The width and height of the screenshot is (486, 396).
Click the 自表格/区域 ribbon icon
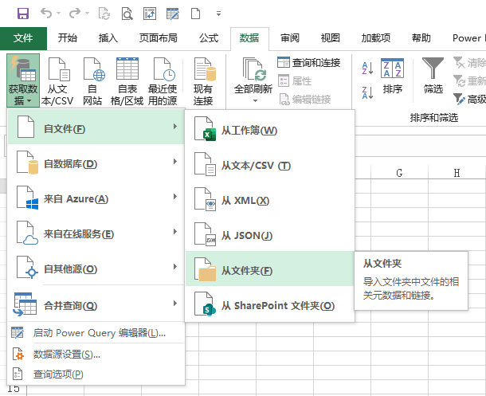click(x=127, y=81)
